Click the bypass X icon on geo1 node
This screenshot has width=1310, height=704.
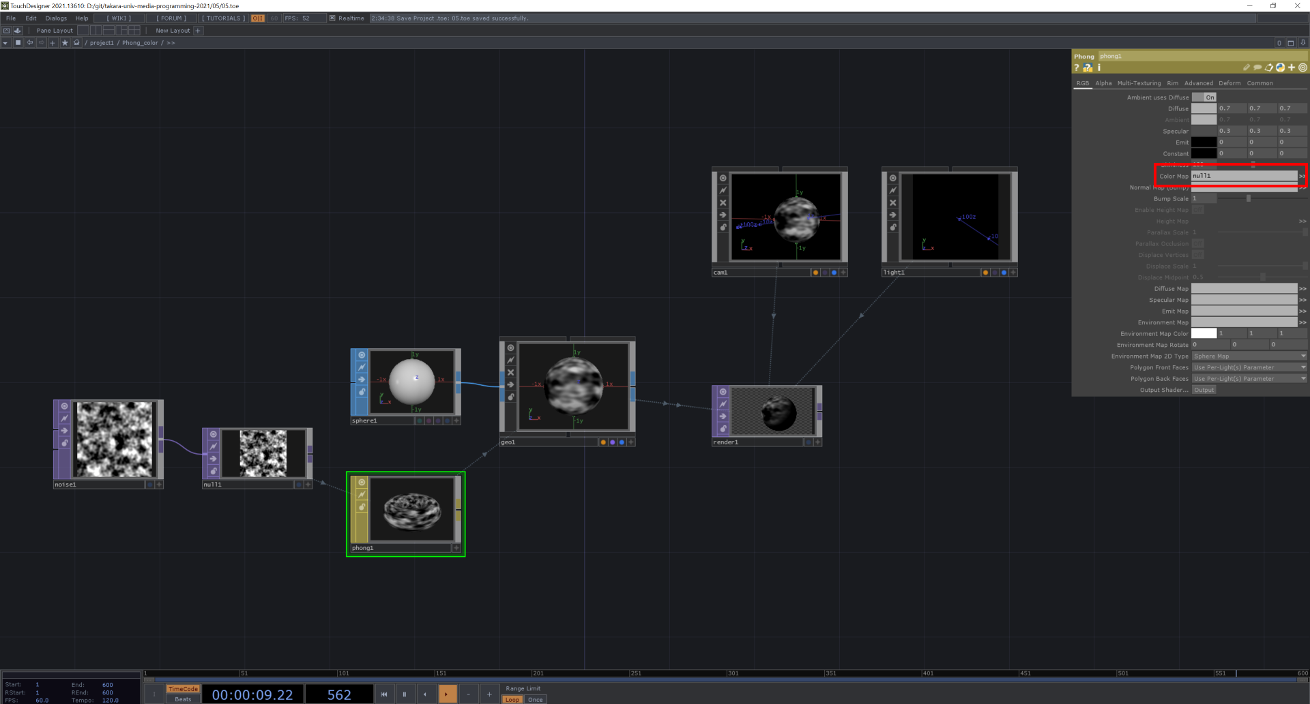(x=510, y=373)
